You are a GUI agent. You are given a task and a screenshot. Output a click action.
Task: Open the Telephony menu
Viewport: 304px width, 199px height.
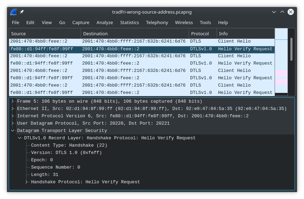tap(157, 23)
